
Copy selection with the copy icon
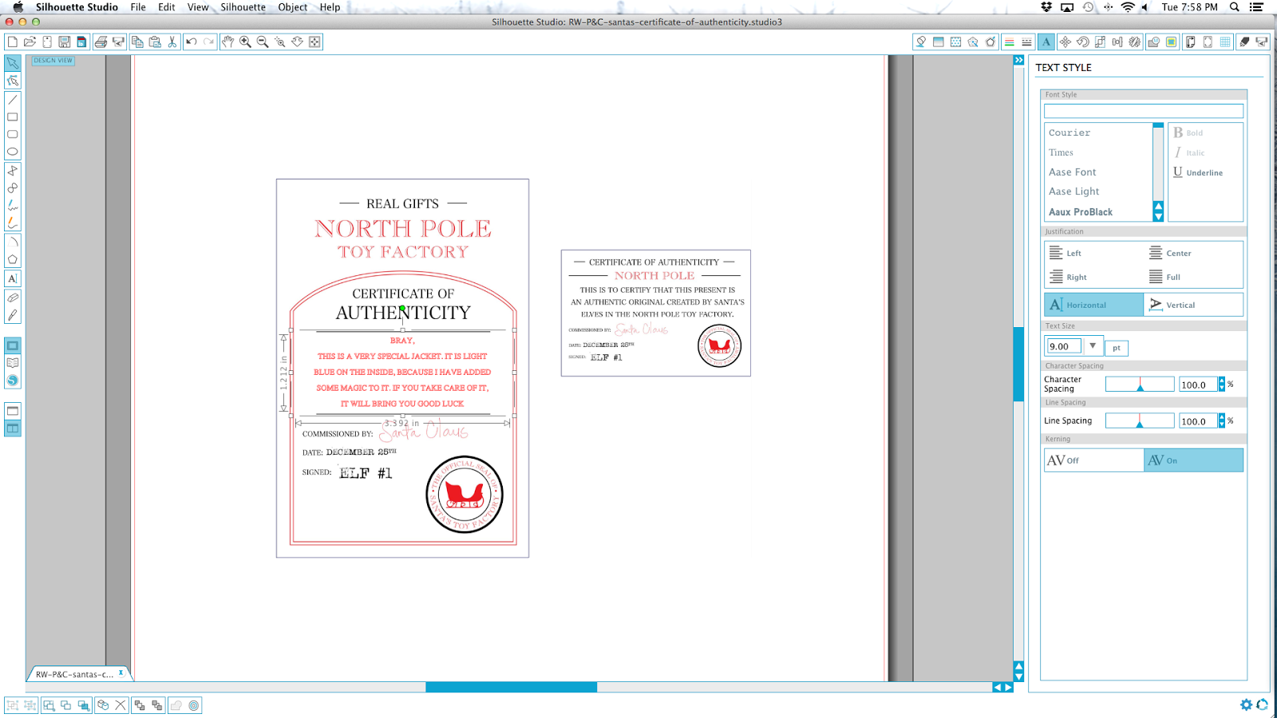point(137,41)
